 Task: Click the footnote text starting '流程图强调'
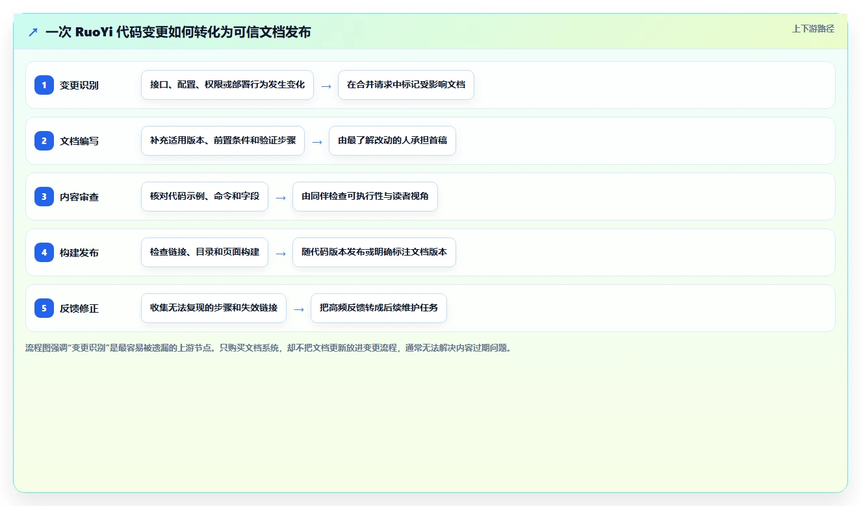268,348
